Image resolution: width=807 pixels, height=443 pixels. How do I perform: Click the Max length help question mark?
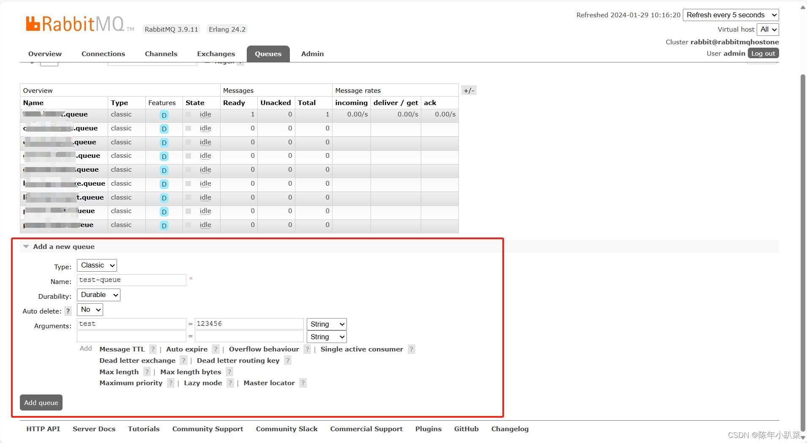tap(147, 372)
